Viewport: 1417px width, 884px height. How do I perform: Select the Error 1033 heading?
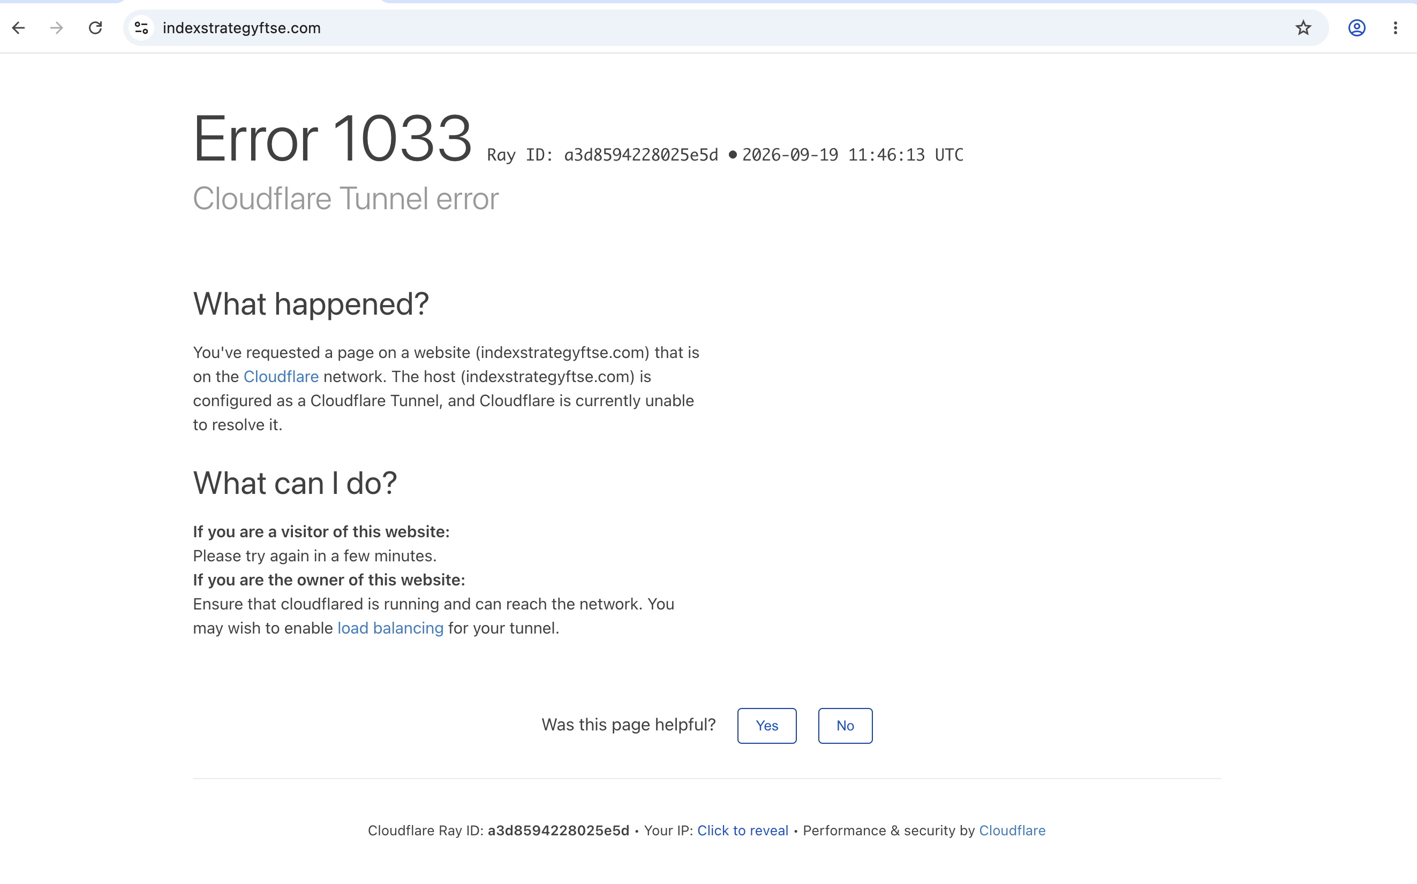[333, 139]
